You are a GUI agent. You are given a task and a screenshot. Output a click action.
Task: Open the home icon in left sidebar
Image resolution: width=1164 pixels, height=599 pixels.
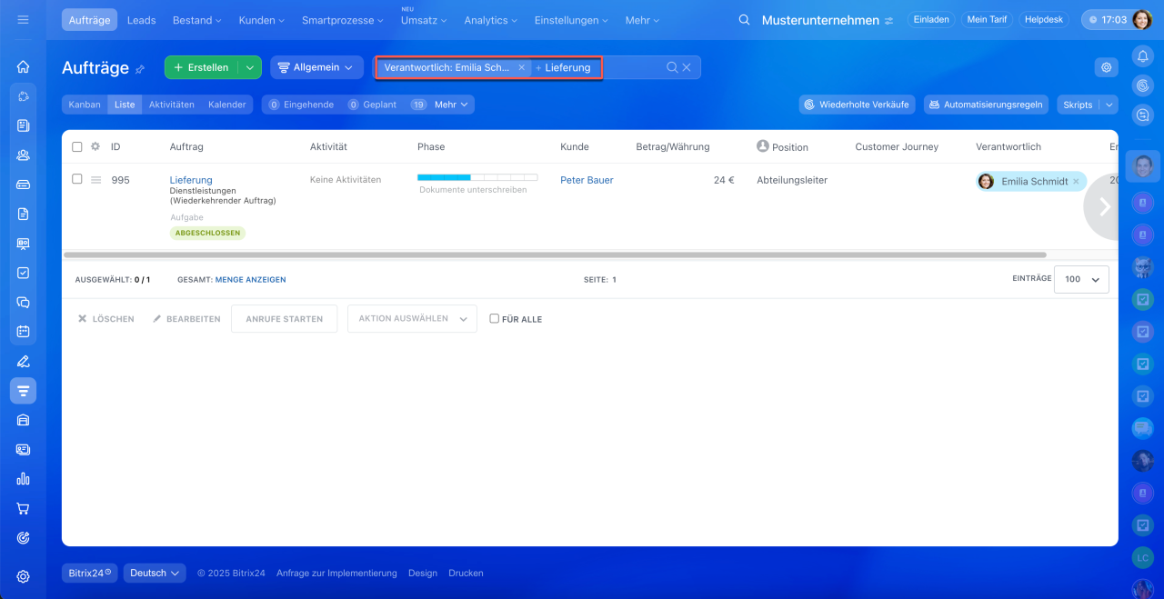23,66
